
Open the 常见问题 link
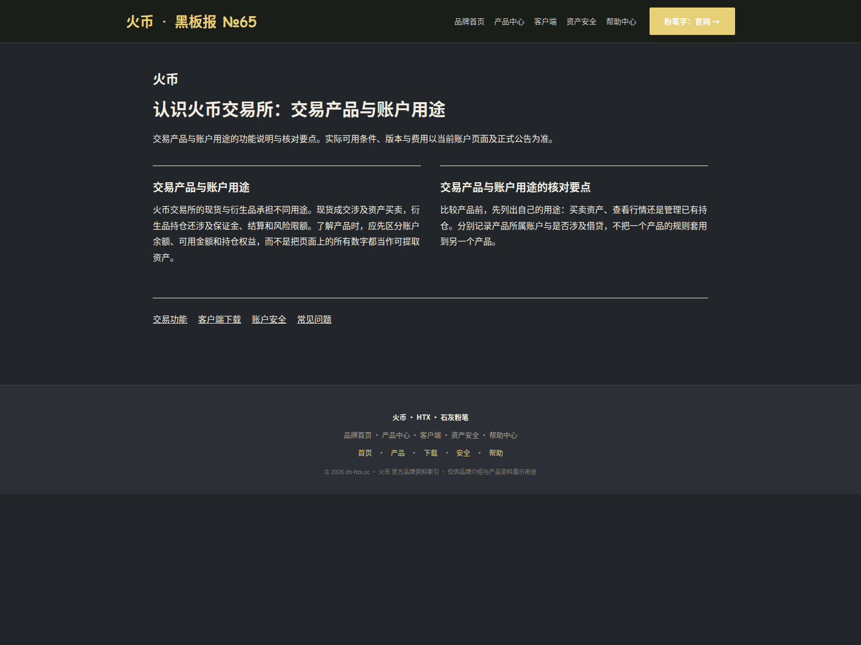(314, 319)
